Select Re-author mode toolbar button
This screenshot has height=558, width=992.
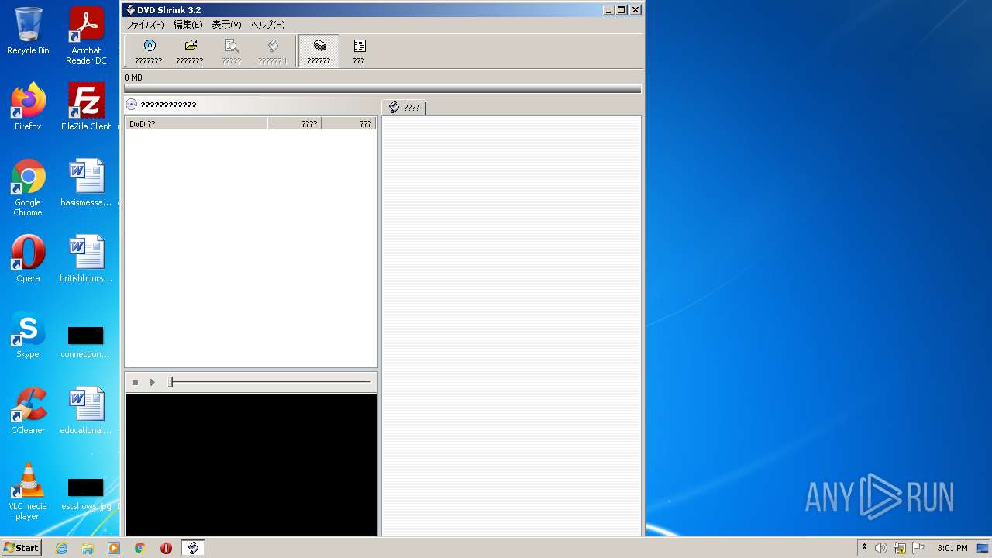tap(359, 52)
